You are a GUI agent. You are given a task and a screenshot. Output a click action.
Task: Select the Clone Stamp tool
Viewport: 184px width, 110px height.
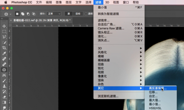4,86
